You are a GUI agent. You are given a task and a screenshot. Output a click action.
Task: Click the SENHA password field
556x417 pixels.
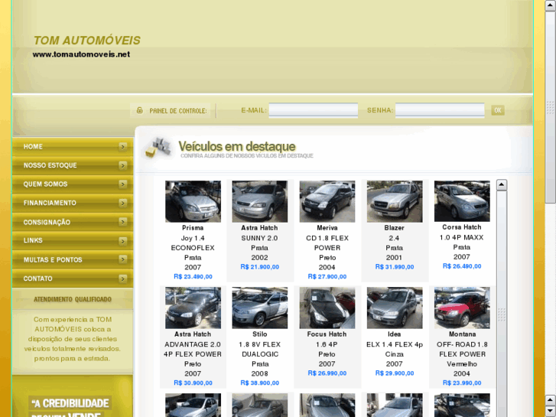(440, 110)
